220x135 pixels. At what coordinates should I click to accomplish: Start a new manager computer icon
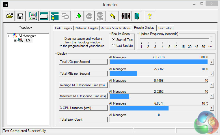coord(33,16)
